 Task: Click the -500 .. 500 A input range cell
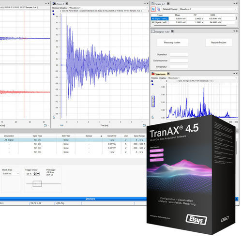(139, 144)
